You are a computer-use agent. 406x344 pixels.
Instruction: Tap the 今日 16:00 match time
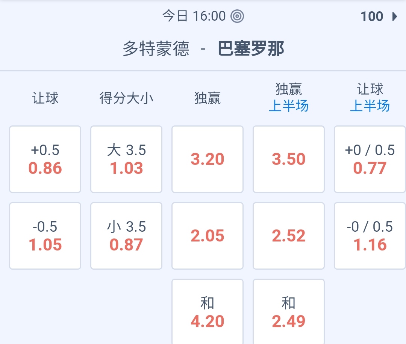(x=194, y=16)
